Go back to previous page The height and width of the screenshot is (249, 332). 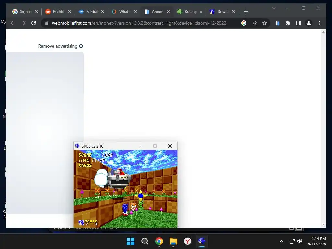(13, 23)
